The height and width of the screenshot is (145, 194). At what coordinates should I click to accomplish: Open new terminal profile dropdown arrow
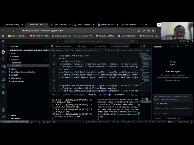pyautogui.click(x=129, y=95)
